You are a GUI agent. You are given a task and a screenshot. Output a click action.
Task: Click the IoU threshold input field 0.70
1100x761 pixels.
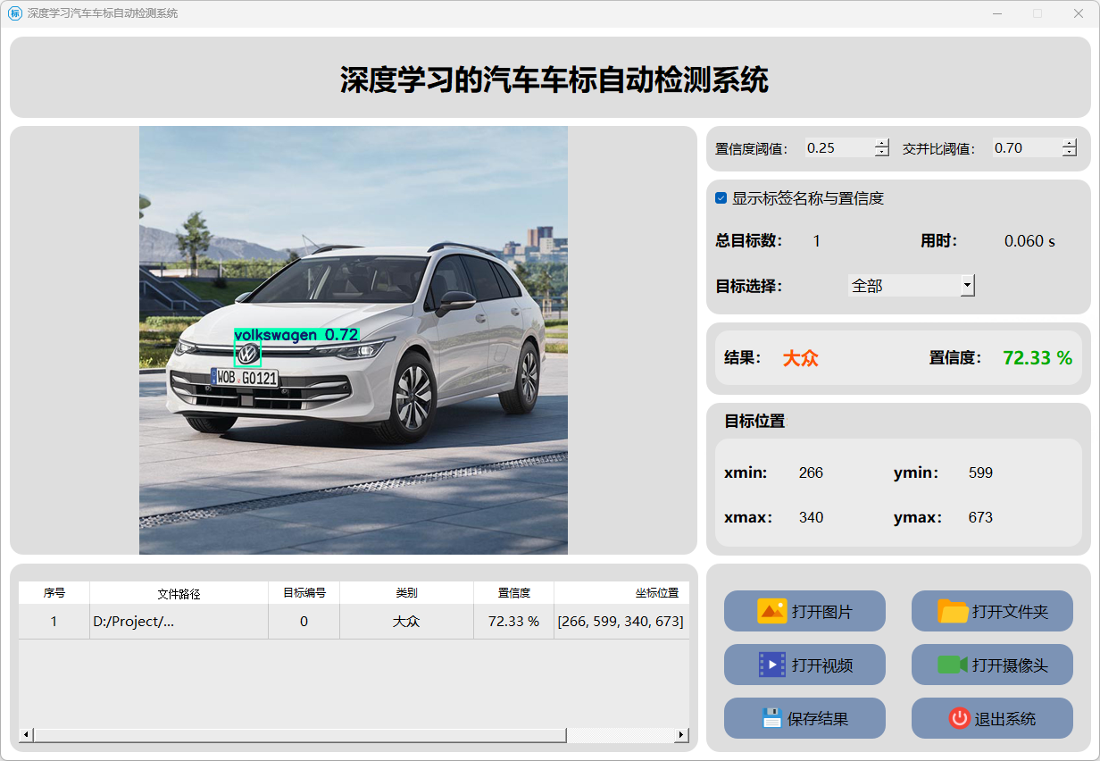pos(1025,148)
